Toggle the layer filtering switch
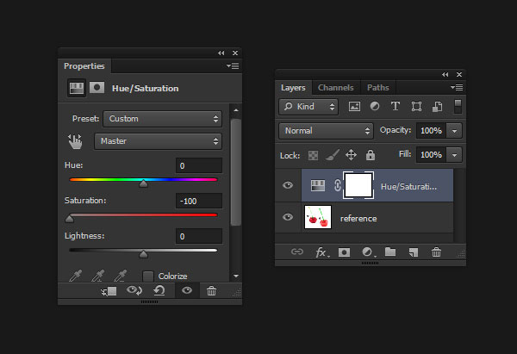This screenshot has height=354, width=517. pyautogui.click(x=458, y=107)
